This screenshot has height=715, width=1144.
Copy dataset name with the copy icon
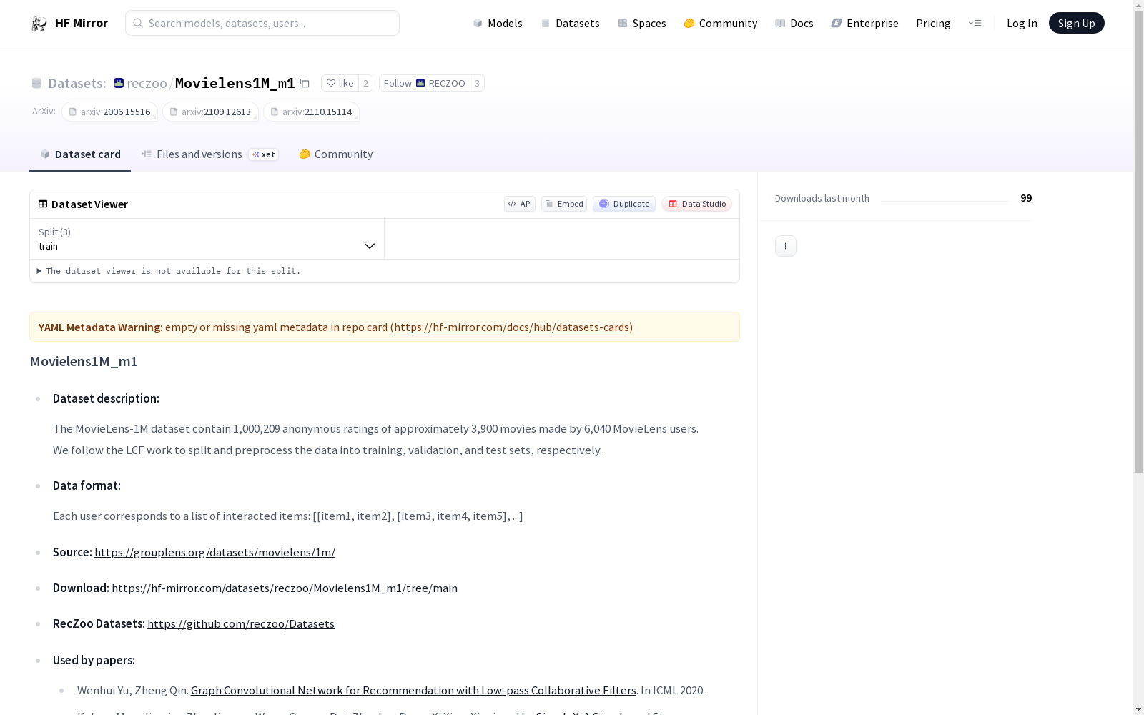pyautogui.click(x=305, y=83)
